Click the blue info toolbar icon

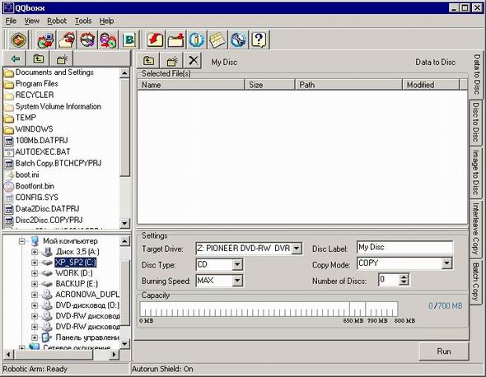(197, 40)
